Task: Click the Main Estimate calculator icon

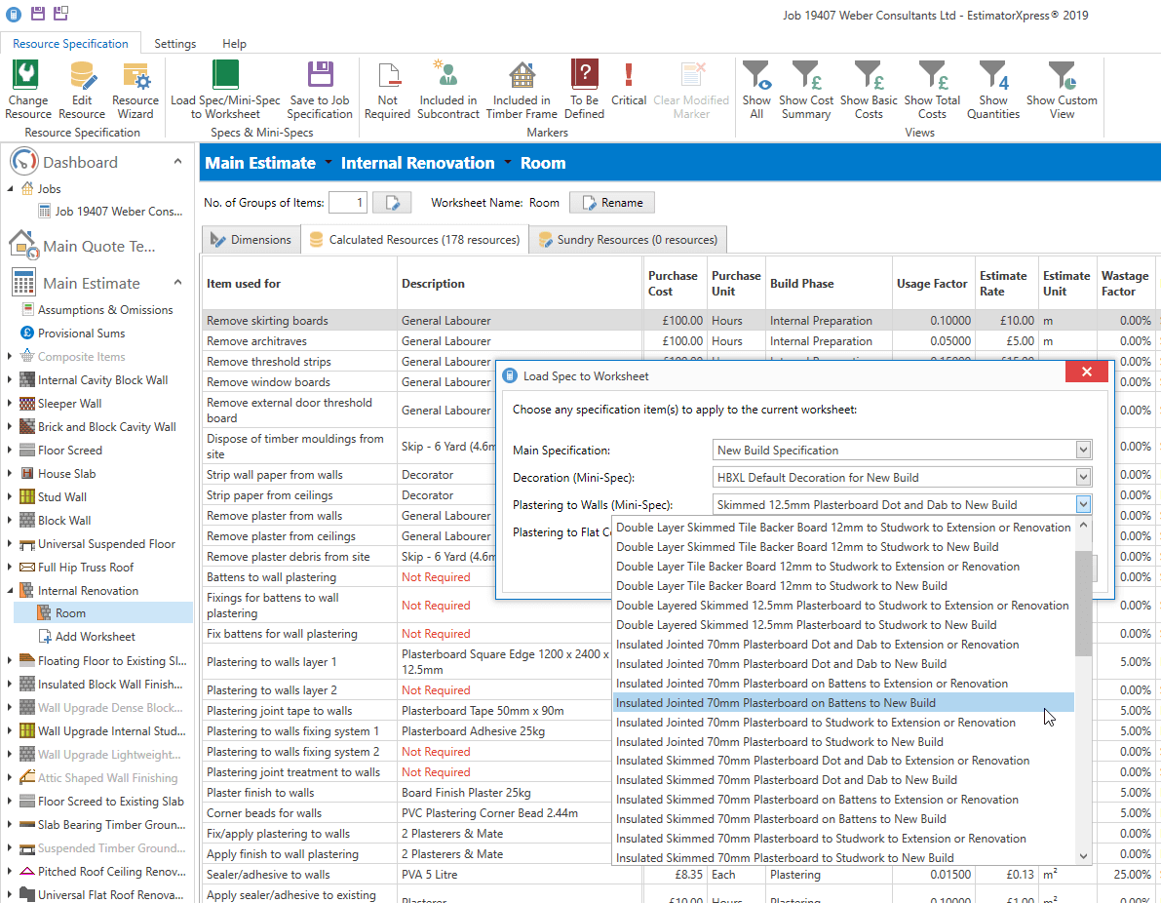Action: tap(23, 283)
